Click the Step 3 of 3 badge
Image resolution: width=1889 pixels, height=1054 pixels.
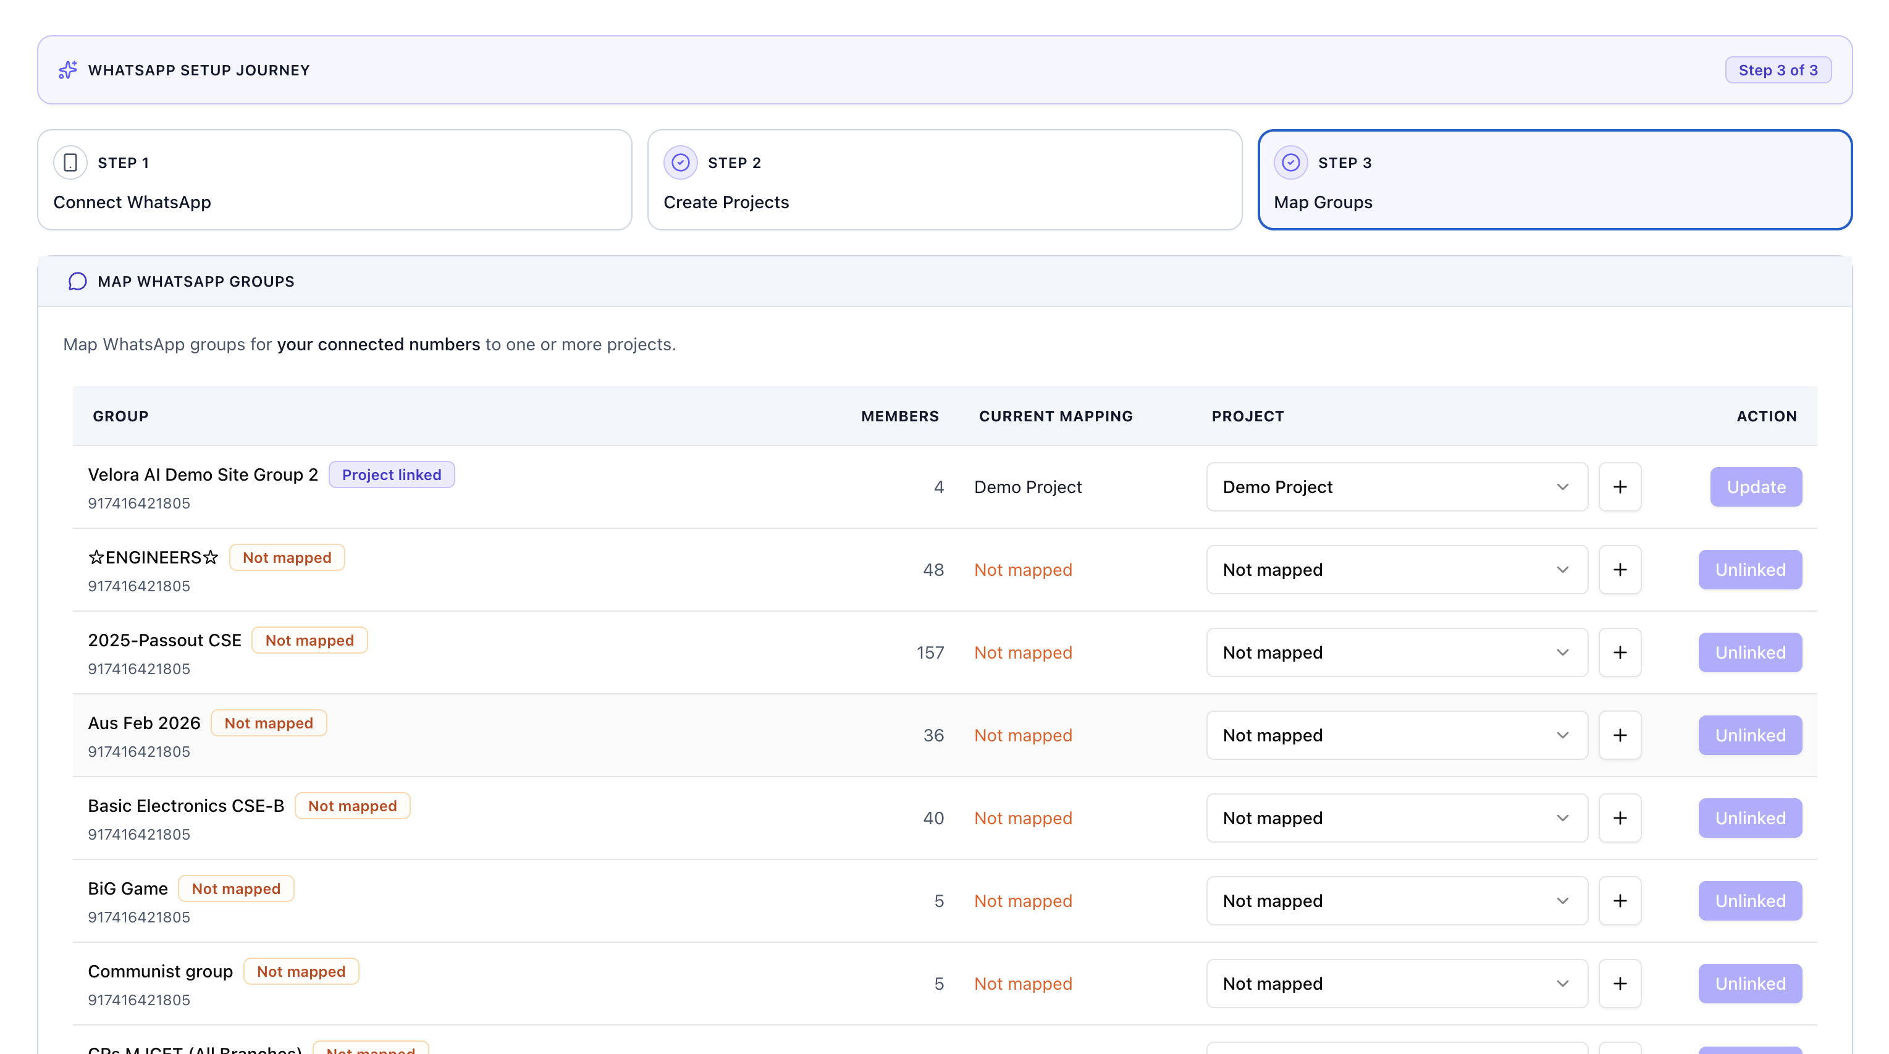point(1778,70)
